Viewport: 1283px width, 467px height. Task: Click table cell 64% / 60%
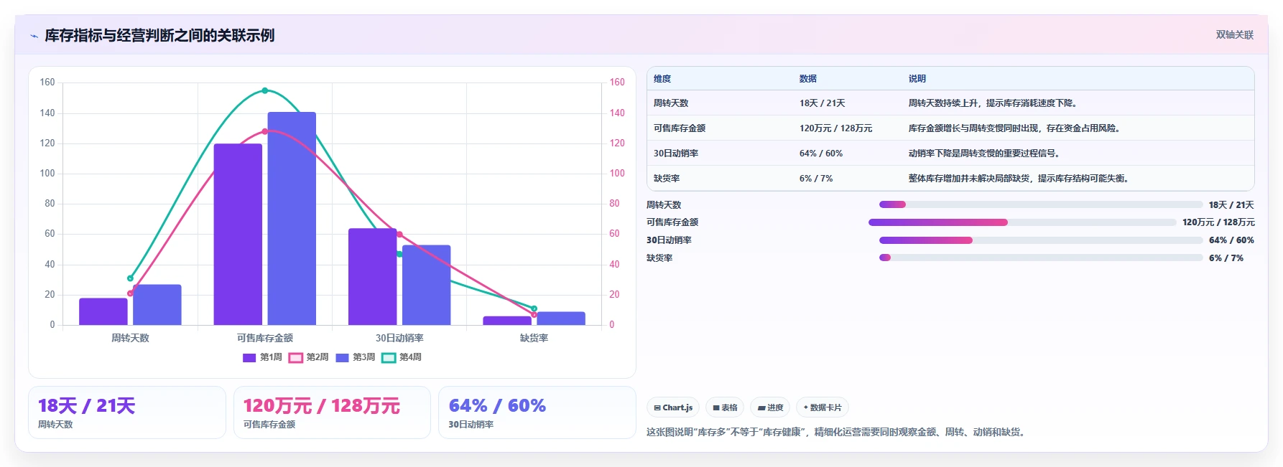[821, 154]
